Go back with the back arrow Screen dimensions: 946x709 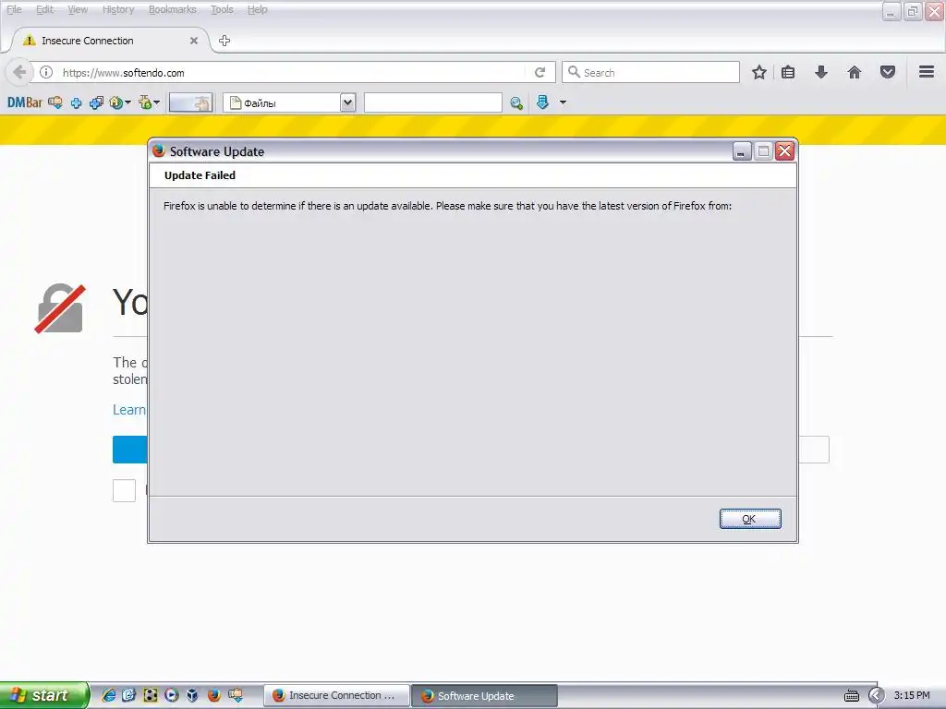click(x=19, y=72)
